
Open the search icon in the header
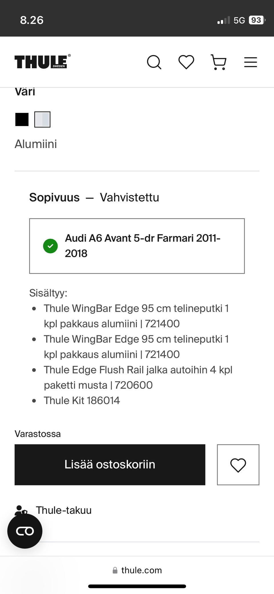point(154,62)
